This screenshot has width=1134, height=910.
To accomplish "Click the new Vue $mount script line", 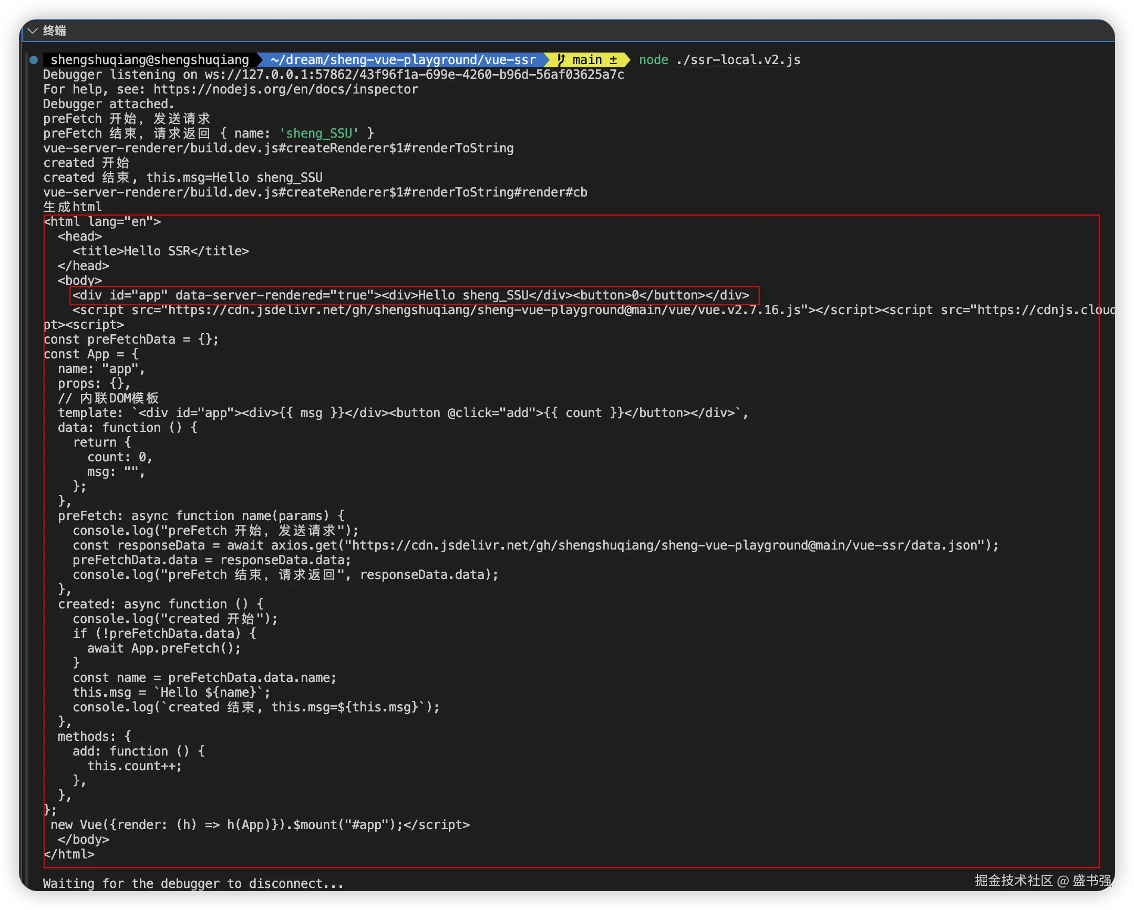I will 260,825.
